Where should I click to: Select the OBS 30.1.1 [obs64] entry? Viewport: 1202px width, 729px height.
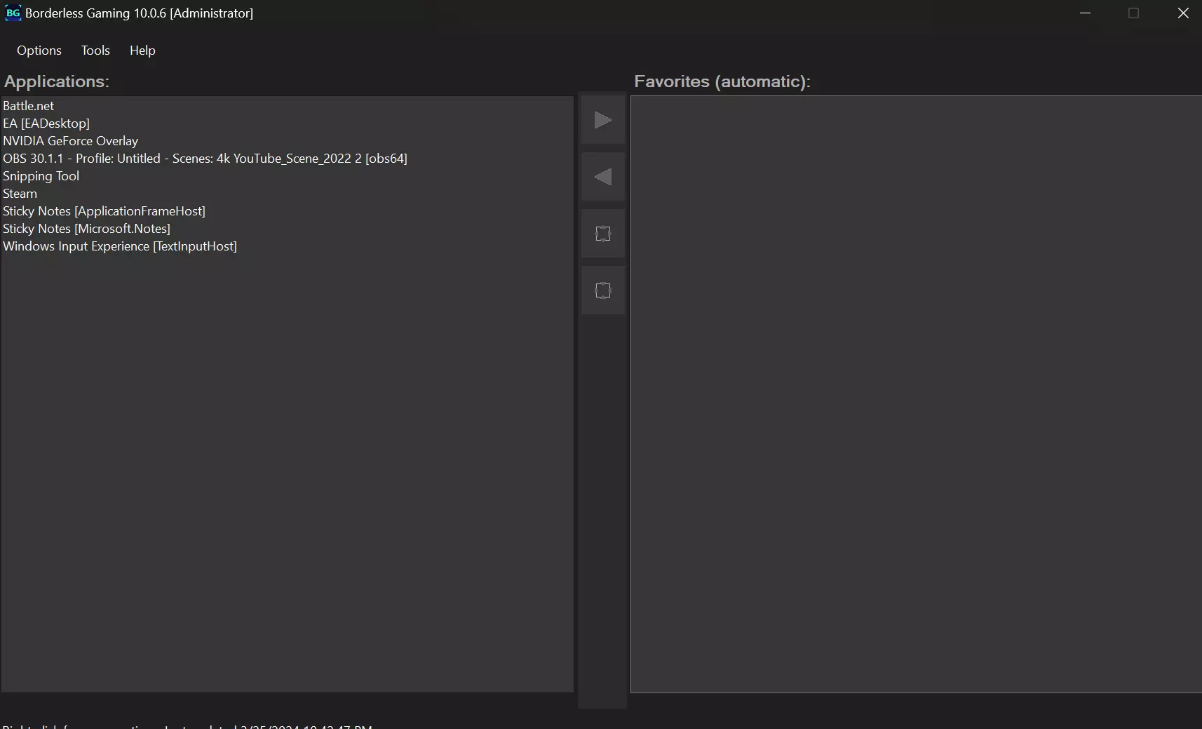[287, 159]
